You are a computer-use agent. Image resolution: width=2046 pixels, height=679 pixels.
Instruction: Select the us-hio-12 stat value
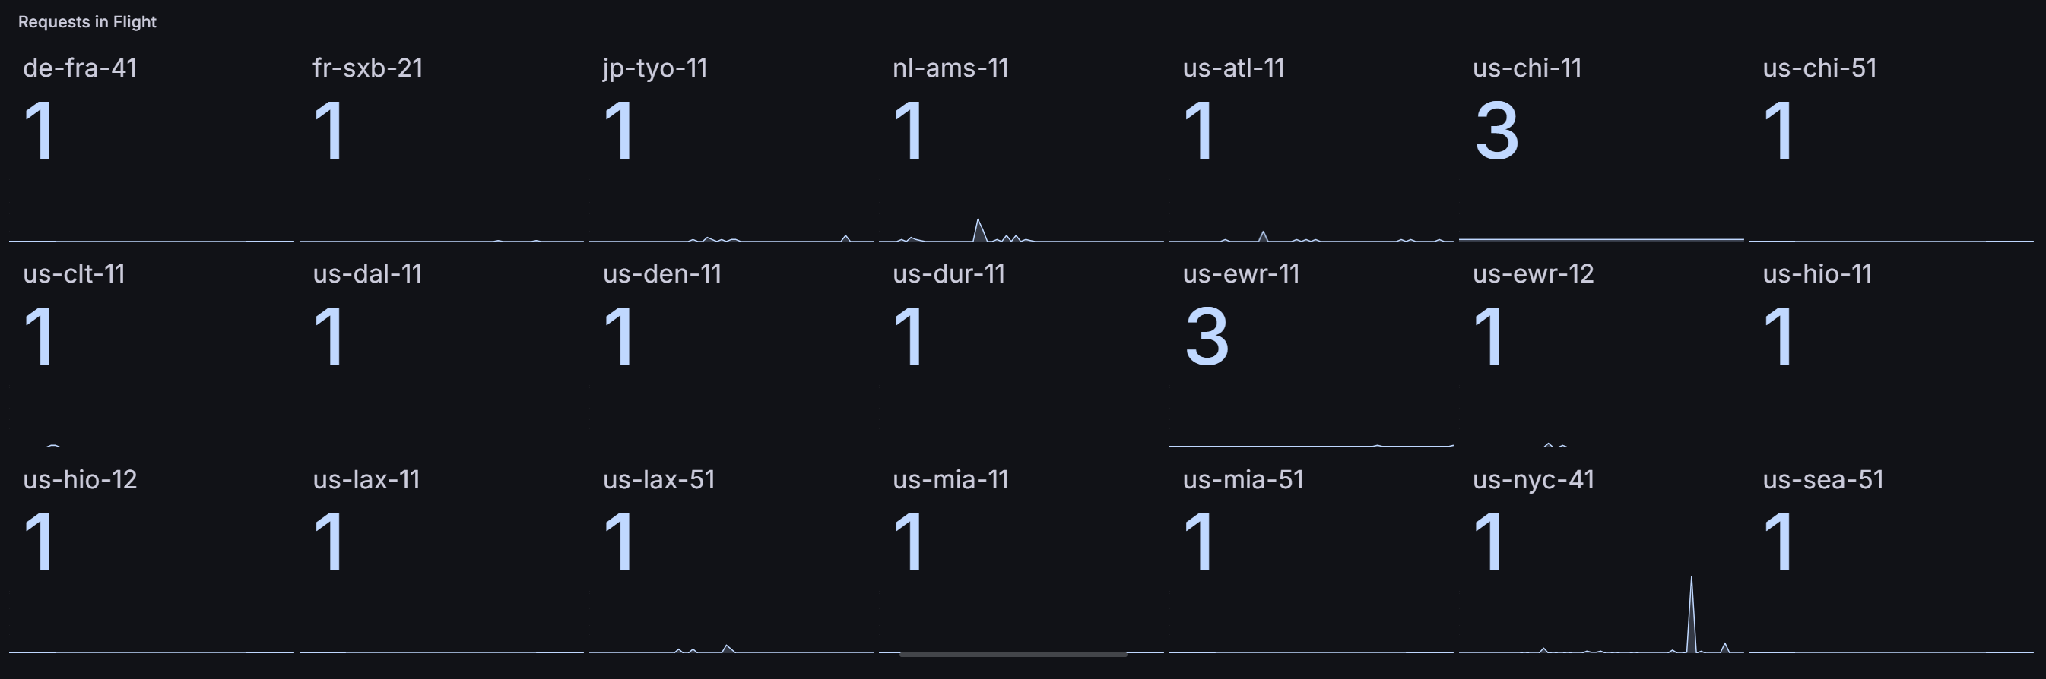39,542
